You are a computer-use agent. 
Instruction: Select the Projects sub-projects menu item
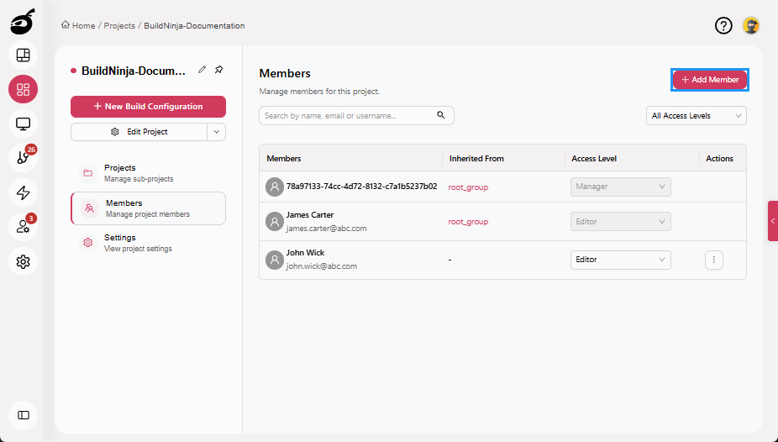[148, 173]
